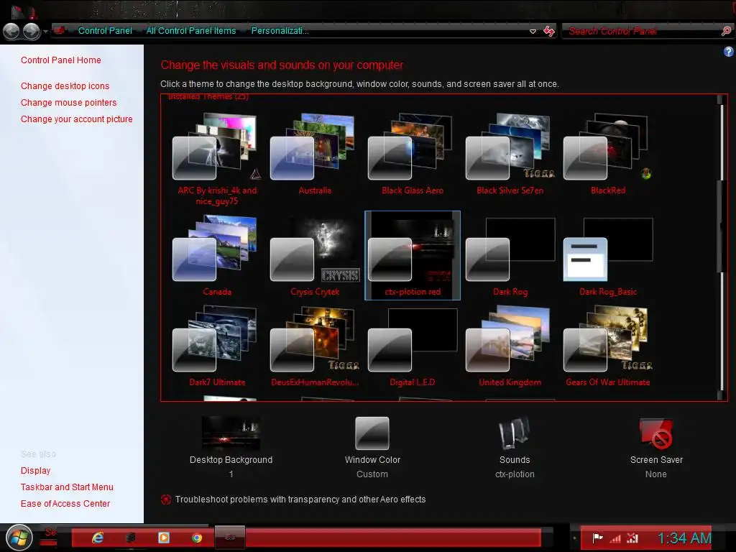This screenshot has height=552, width=736.
Task: Pick the Canada theme
Action: point(217,255)
